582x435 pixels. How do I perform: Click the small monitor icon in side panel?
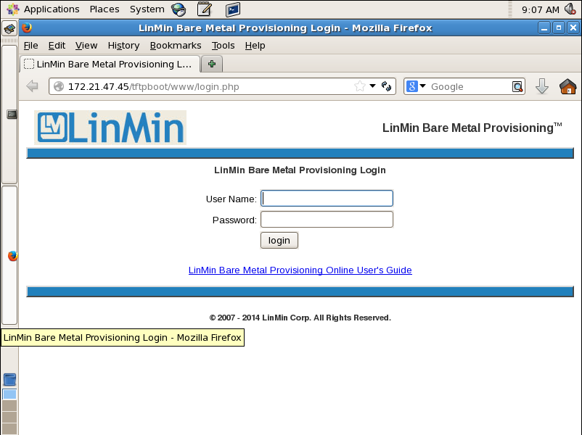(x=12, y=115)
